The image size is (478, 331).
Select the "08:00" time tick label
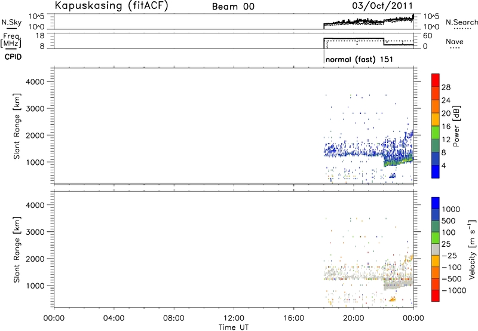tap(173, 318)
